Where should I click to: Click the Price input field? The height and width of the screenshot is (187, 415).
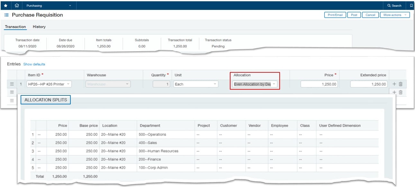tap(319, 84)
